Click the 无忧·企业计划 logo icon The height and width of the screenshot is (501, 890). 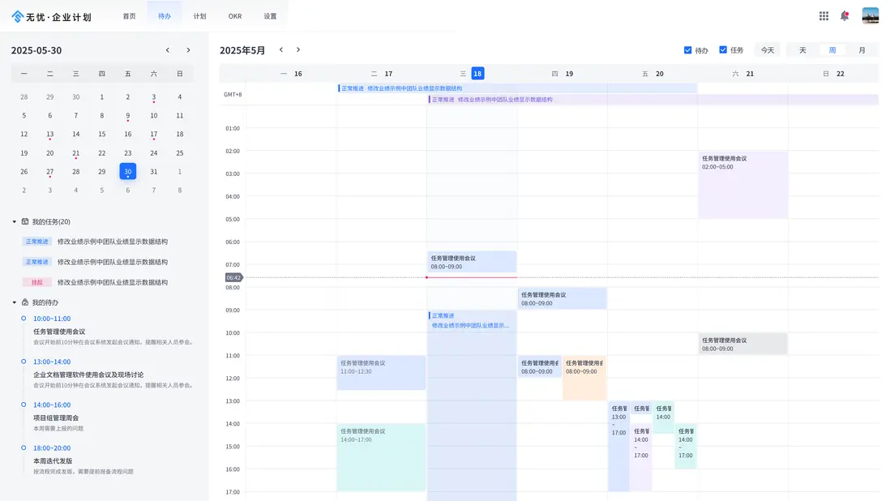(18, 16)
